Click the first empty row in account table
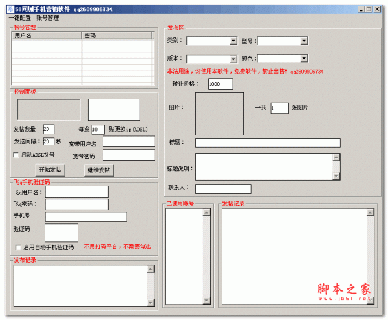Screen dimensions: 388x320 click(82, 43)
